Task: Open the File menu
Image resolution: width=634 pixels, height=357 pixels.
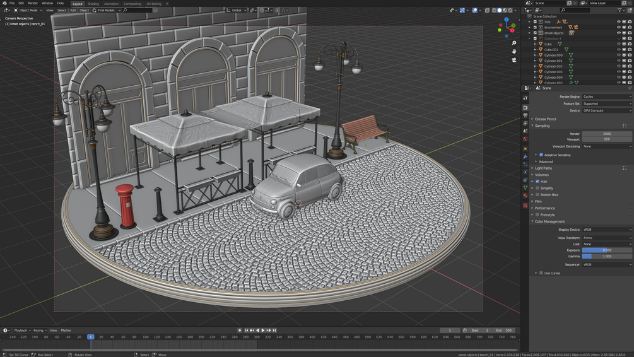Action: (12, 3)
